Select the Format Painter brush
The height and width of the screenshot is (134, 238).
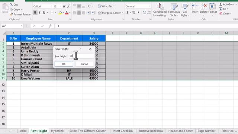pyautogui.click(x=12, y=15)
